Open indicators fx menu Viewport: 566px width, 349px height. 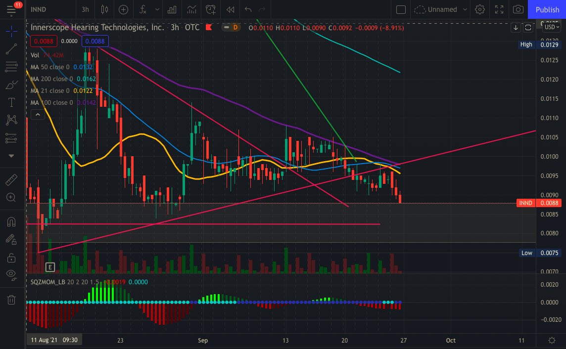pyautogui.click(x=143, y=9)
